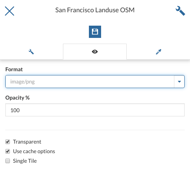Viewport: 190px width, 170px height.
Task: Click the Format field label
Action: pyautogui.click(x=14, y=69)
